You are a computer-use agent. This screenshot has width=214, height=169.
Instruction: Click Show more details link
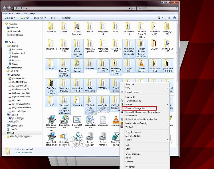24,152
